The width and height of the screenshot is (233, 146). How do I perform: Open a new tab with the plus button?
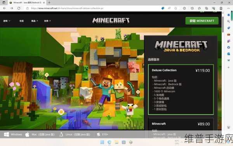pos(49,2)
